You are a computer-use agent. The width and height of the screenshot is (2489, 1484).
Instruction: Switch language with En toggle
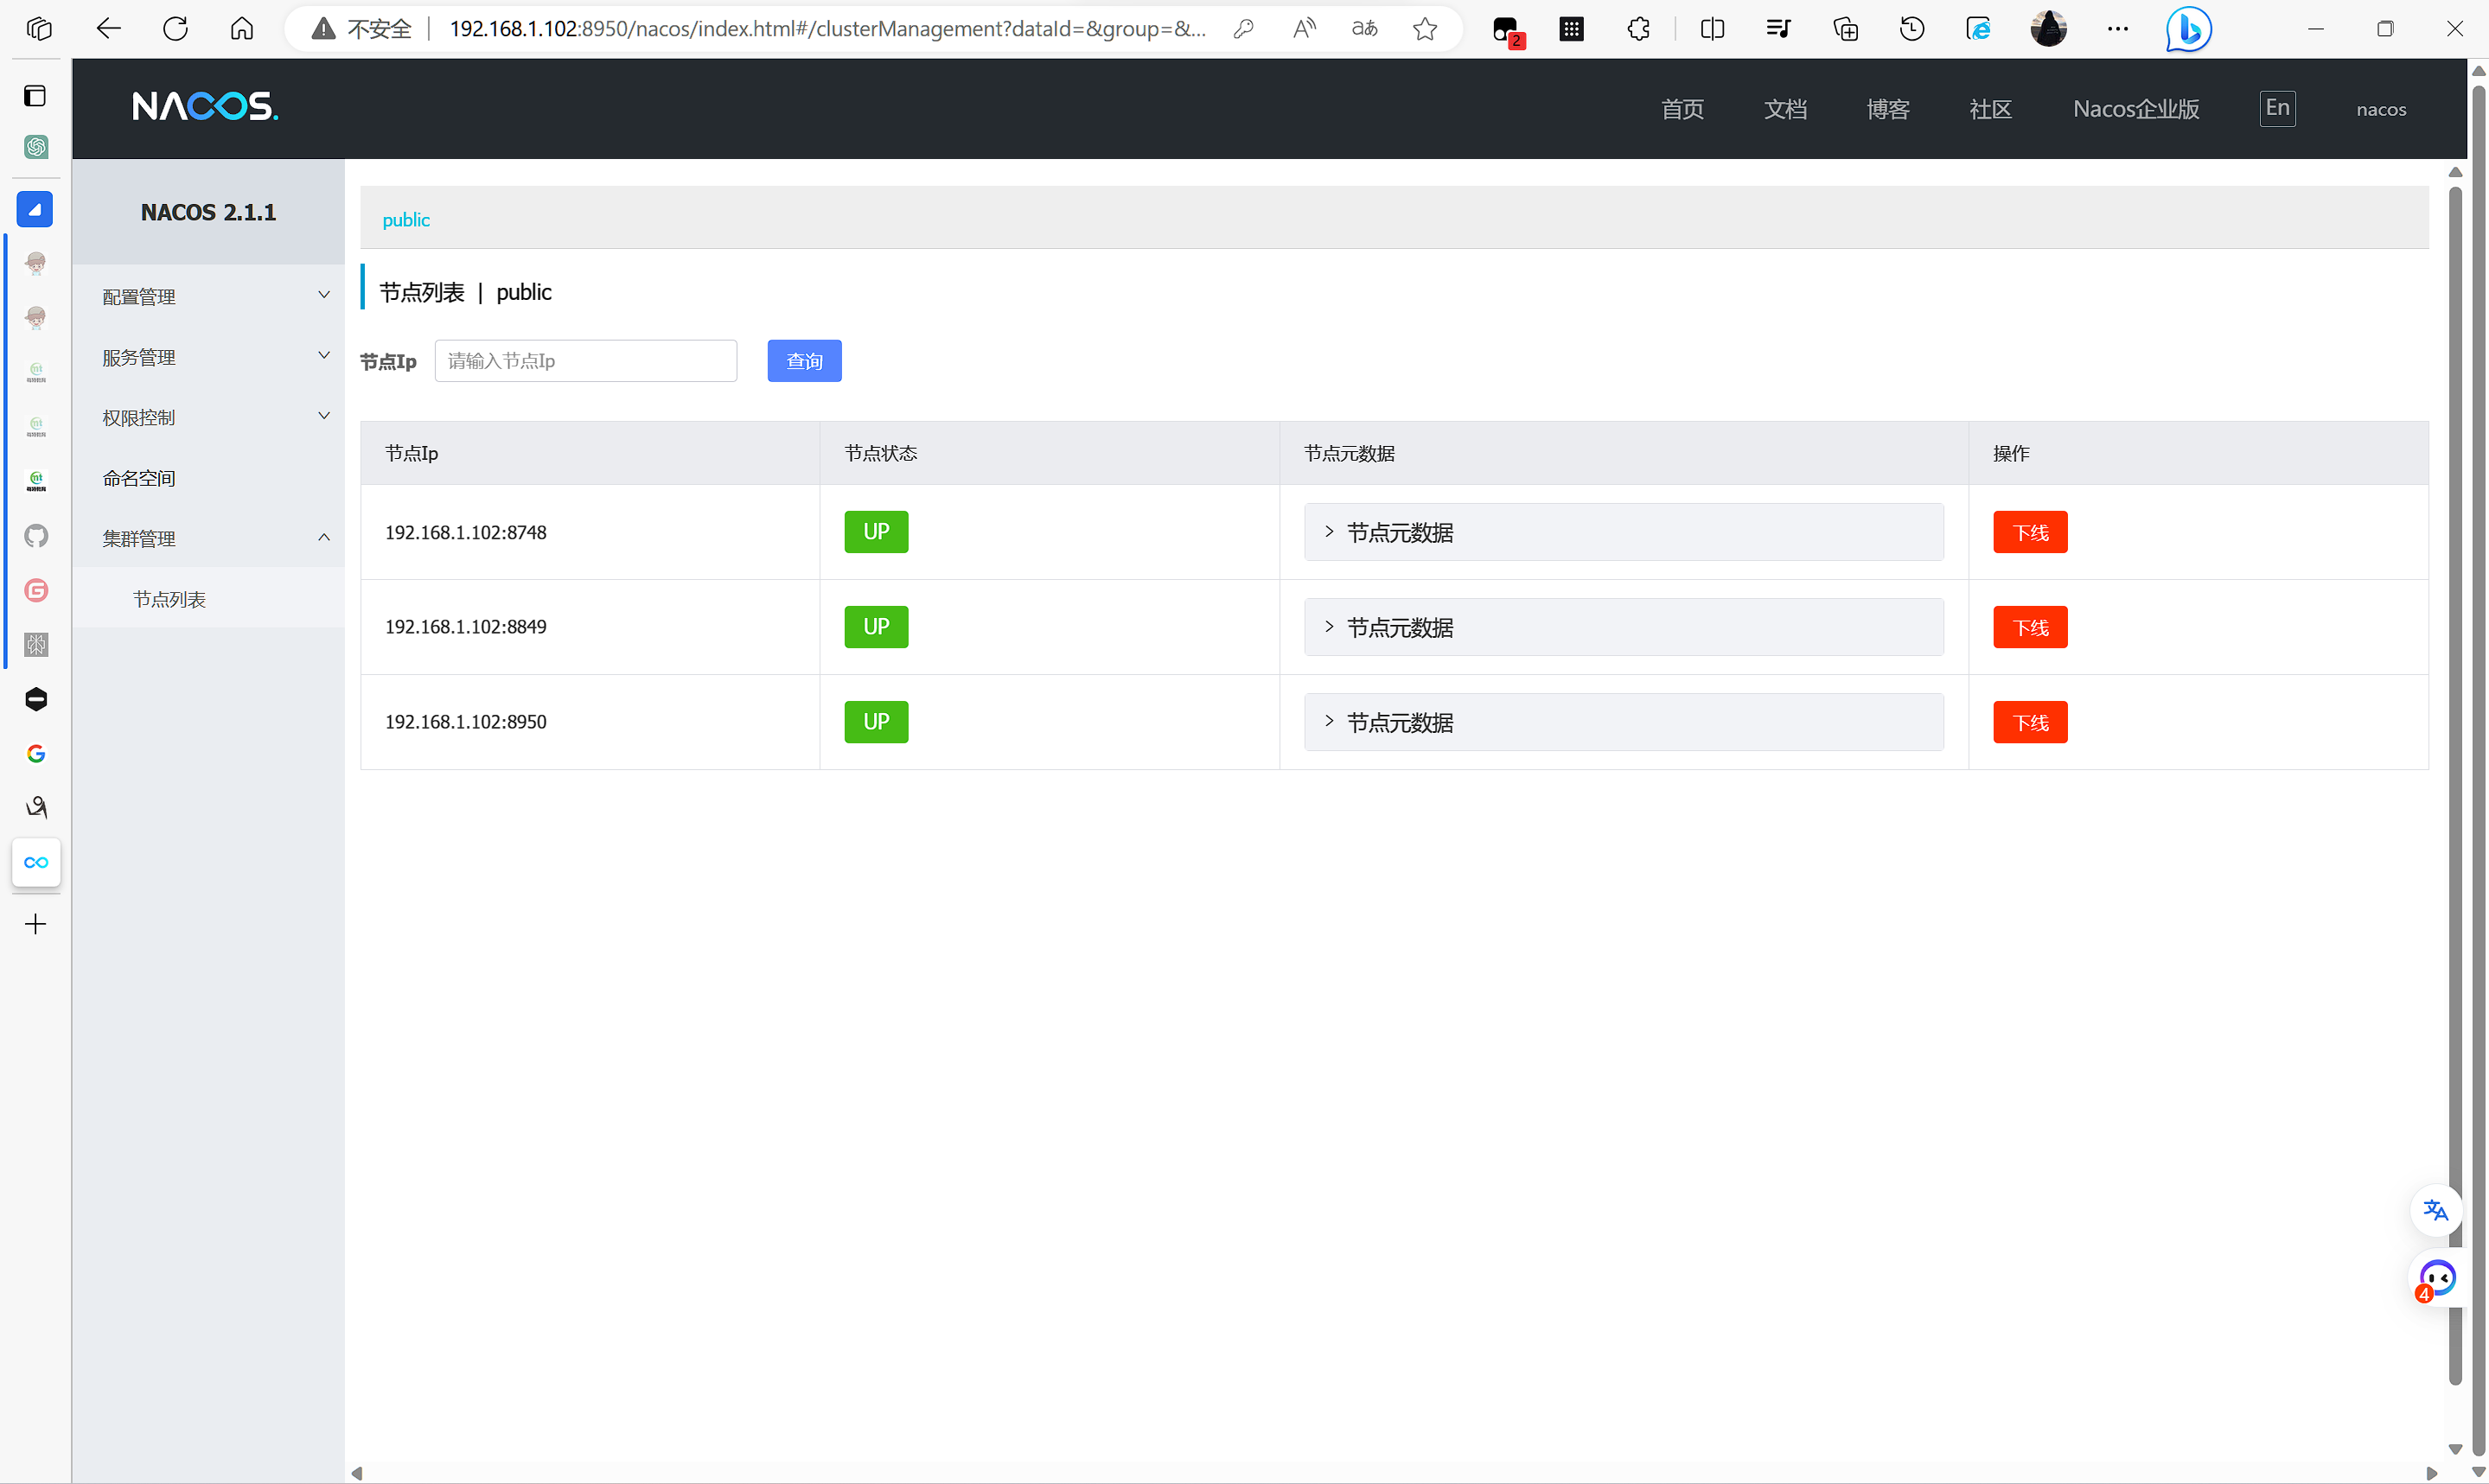point(2277,108)
